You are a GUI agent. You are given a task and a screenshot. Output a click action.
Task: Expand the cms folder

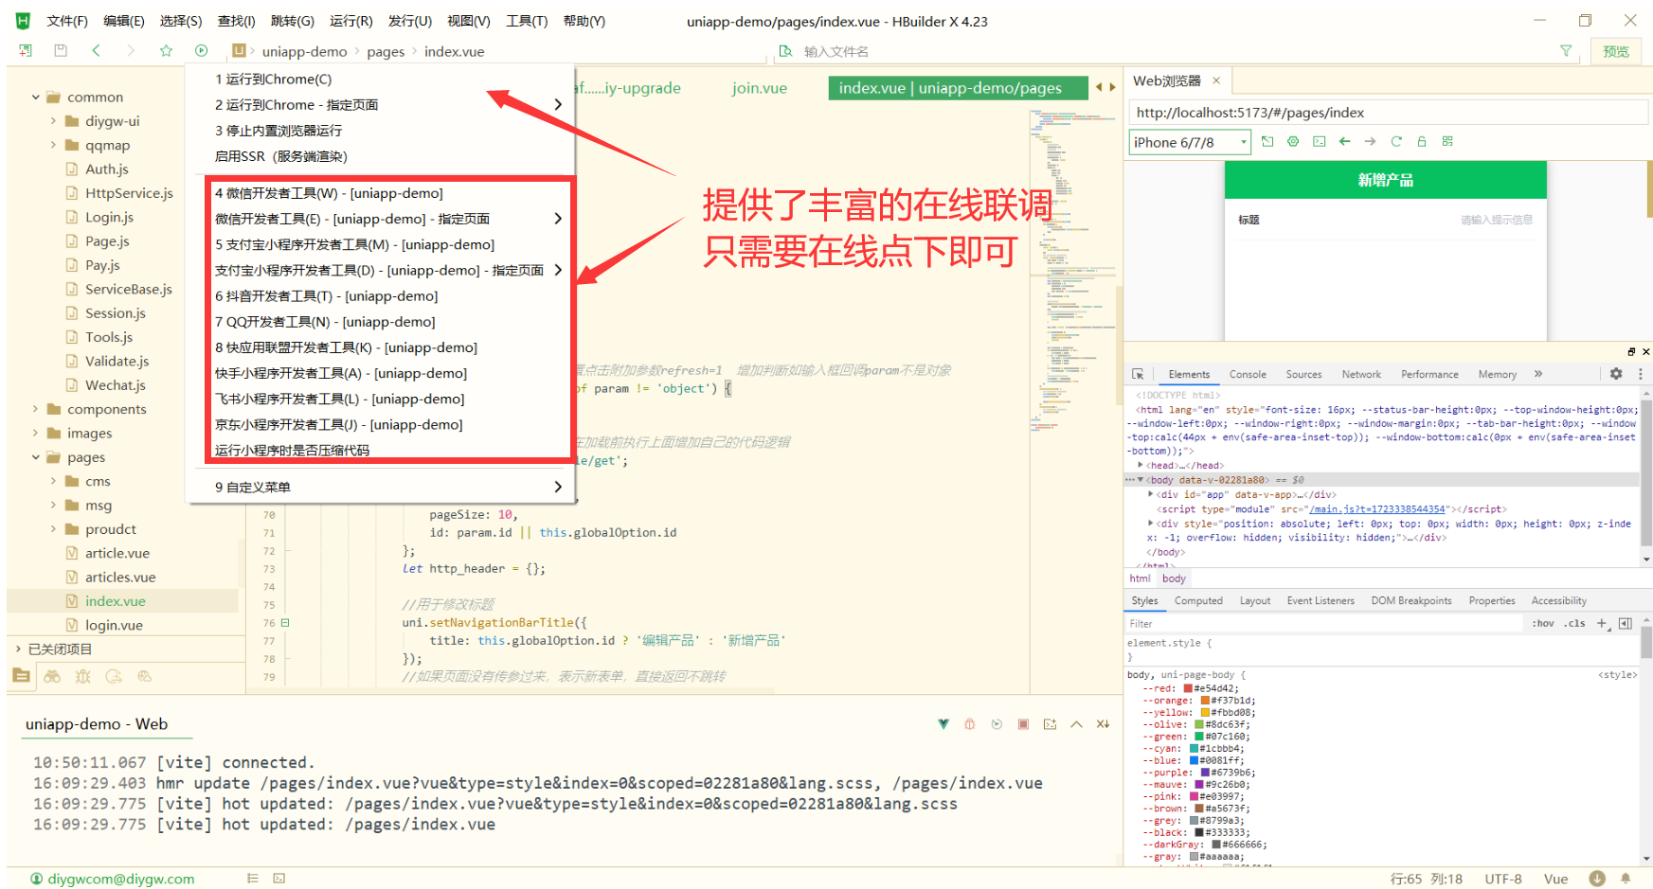53,481
